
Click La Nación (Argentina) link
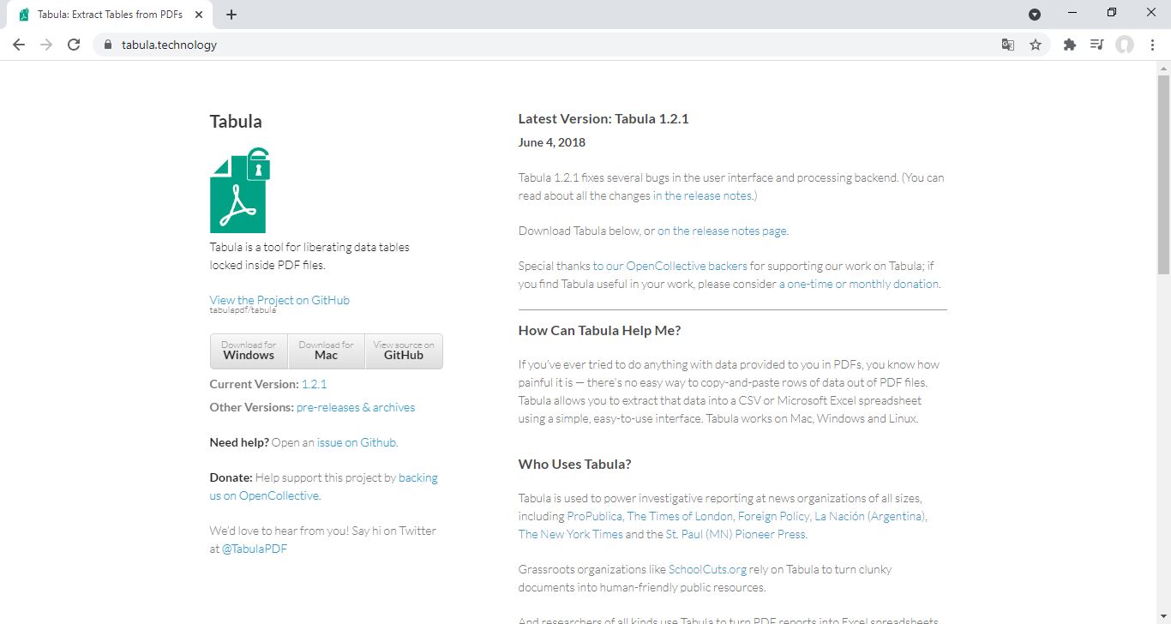coord(870,516)
